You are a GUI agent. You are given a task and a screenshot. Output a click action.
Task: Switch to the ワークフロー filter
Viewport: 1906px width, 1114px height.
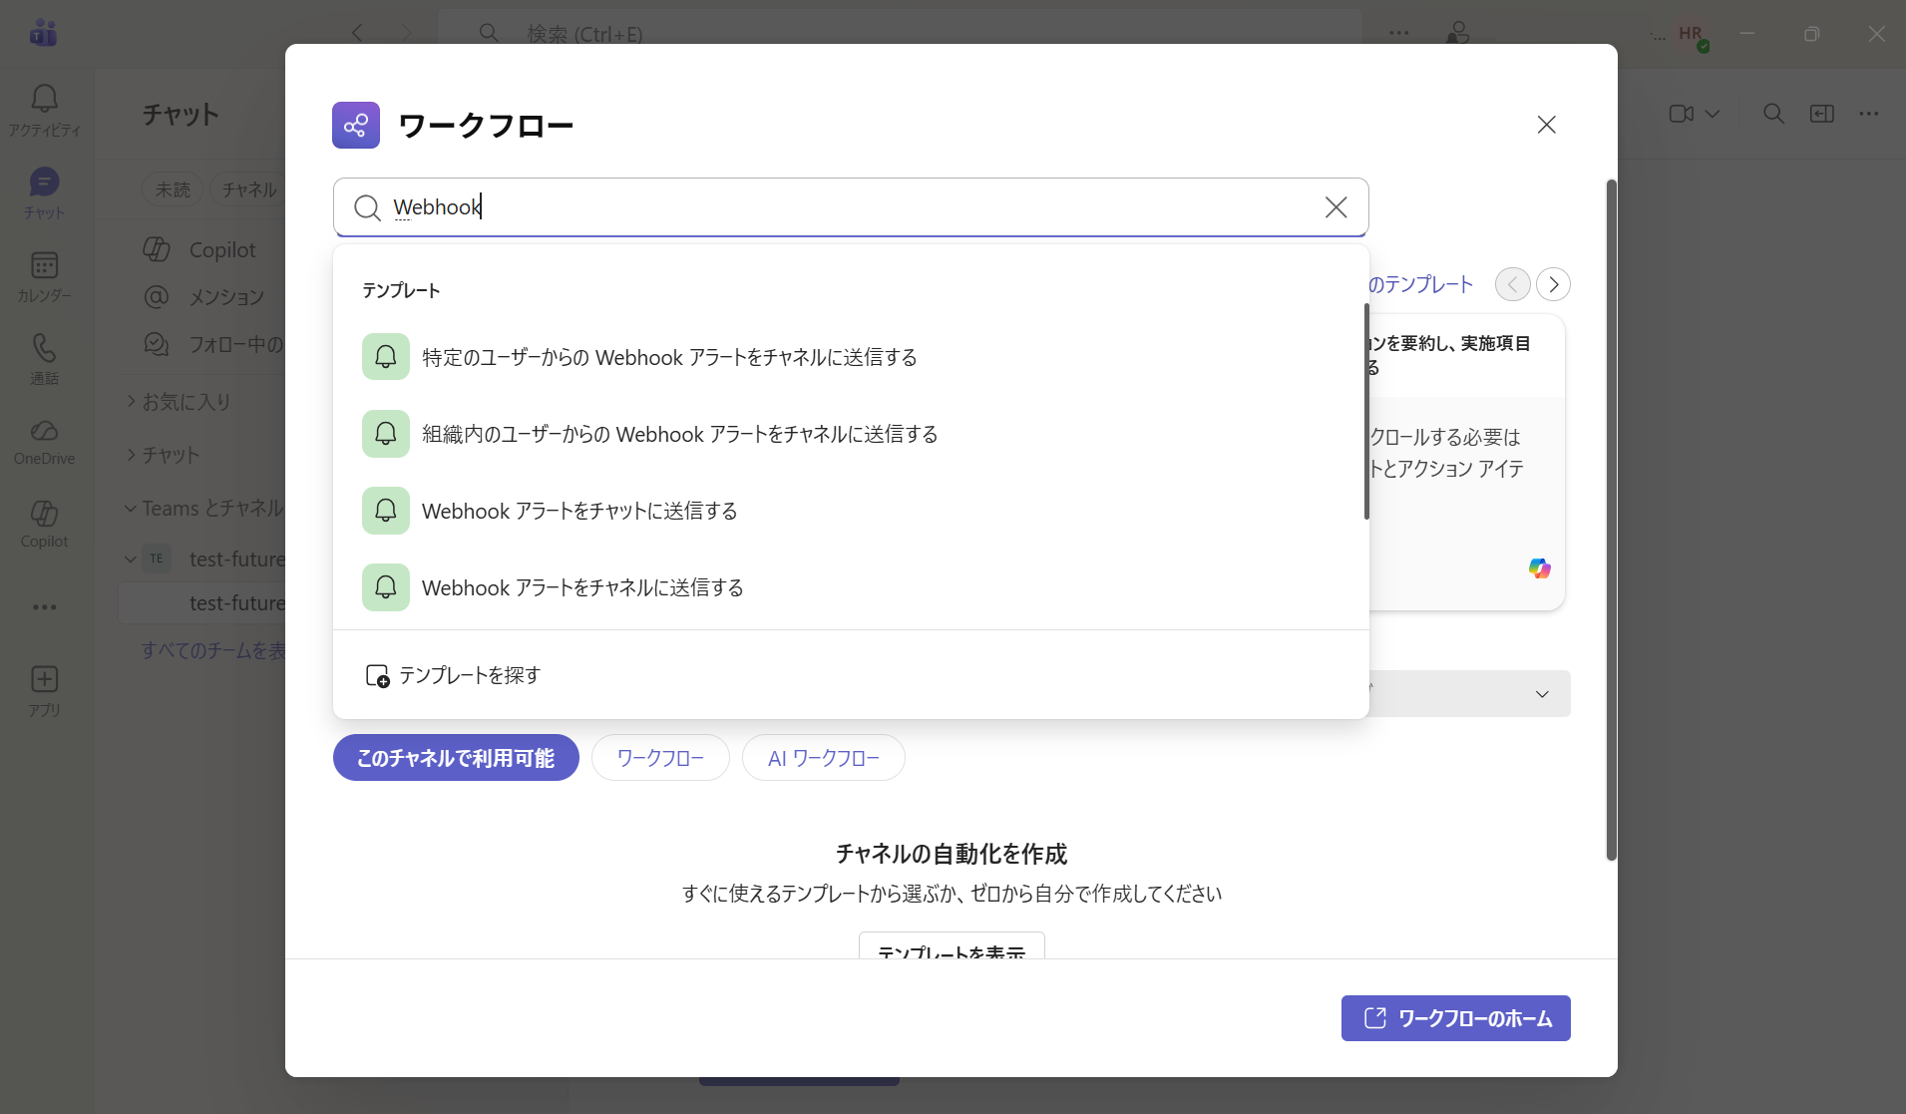(x=660, y=758)
